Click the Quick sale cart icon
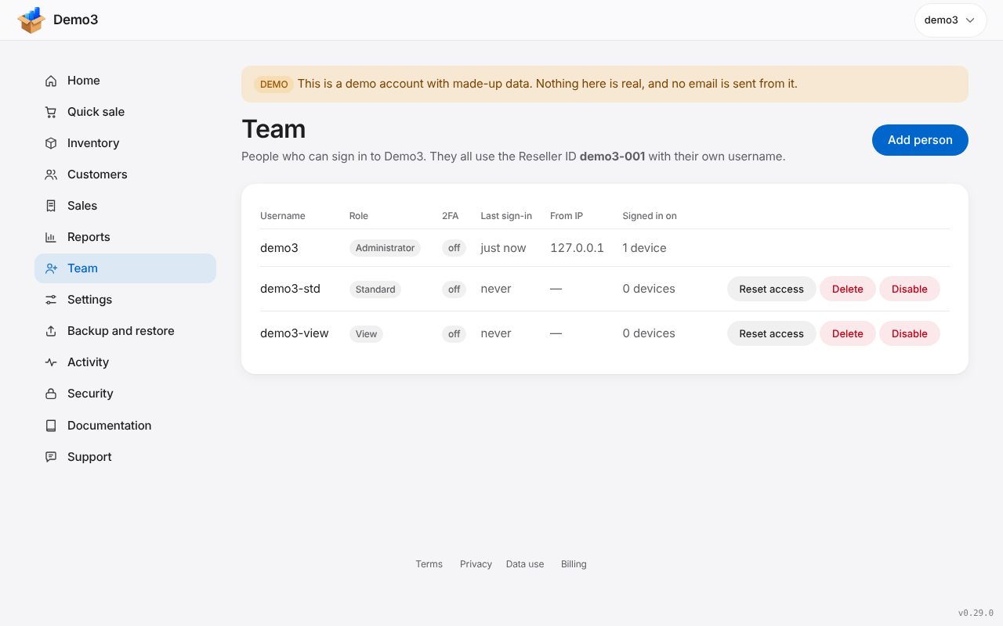Image resolution: width=1003 pixels, height=626 pixels. 51,112
